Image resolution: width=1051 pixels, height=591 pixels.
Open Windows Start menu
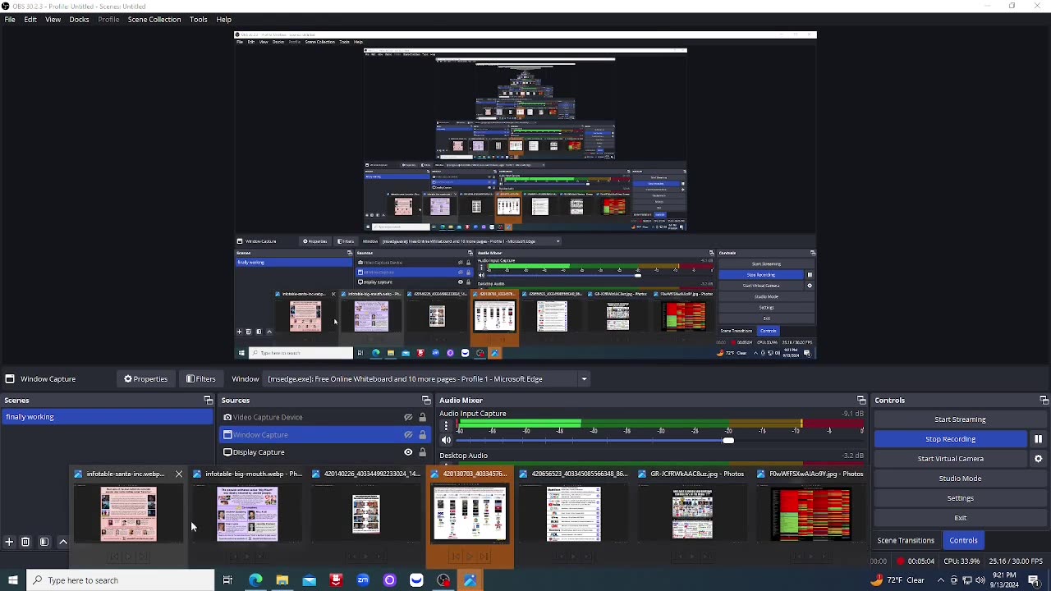12,580
